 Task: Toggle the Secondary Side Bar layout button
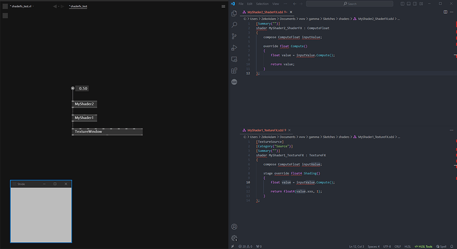(x=415, y=4)
